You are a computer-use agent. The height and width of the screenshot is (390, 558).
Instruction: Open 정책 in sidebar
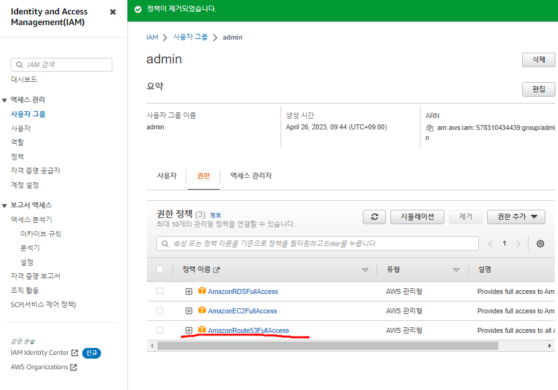18,157
